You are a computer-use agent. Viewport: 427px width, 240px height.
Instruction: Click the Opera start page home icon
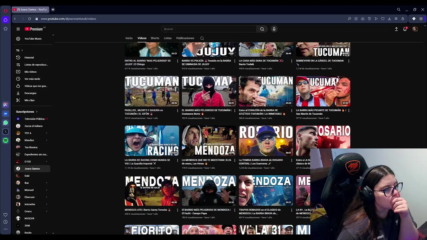point(5,20)
